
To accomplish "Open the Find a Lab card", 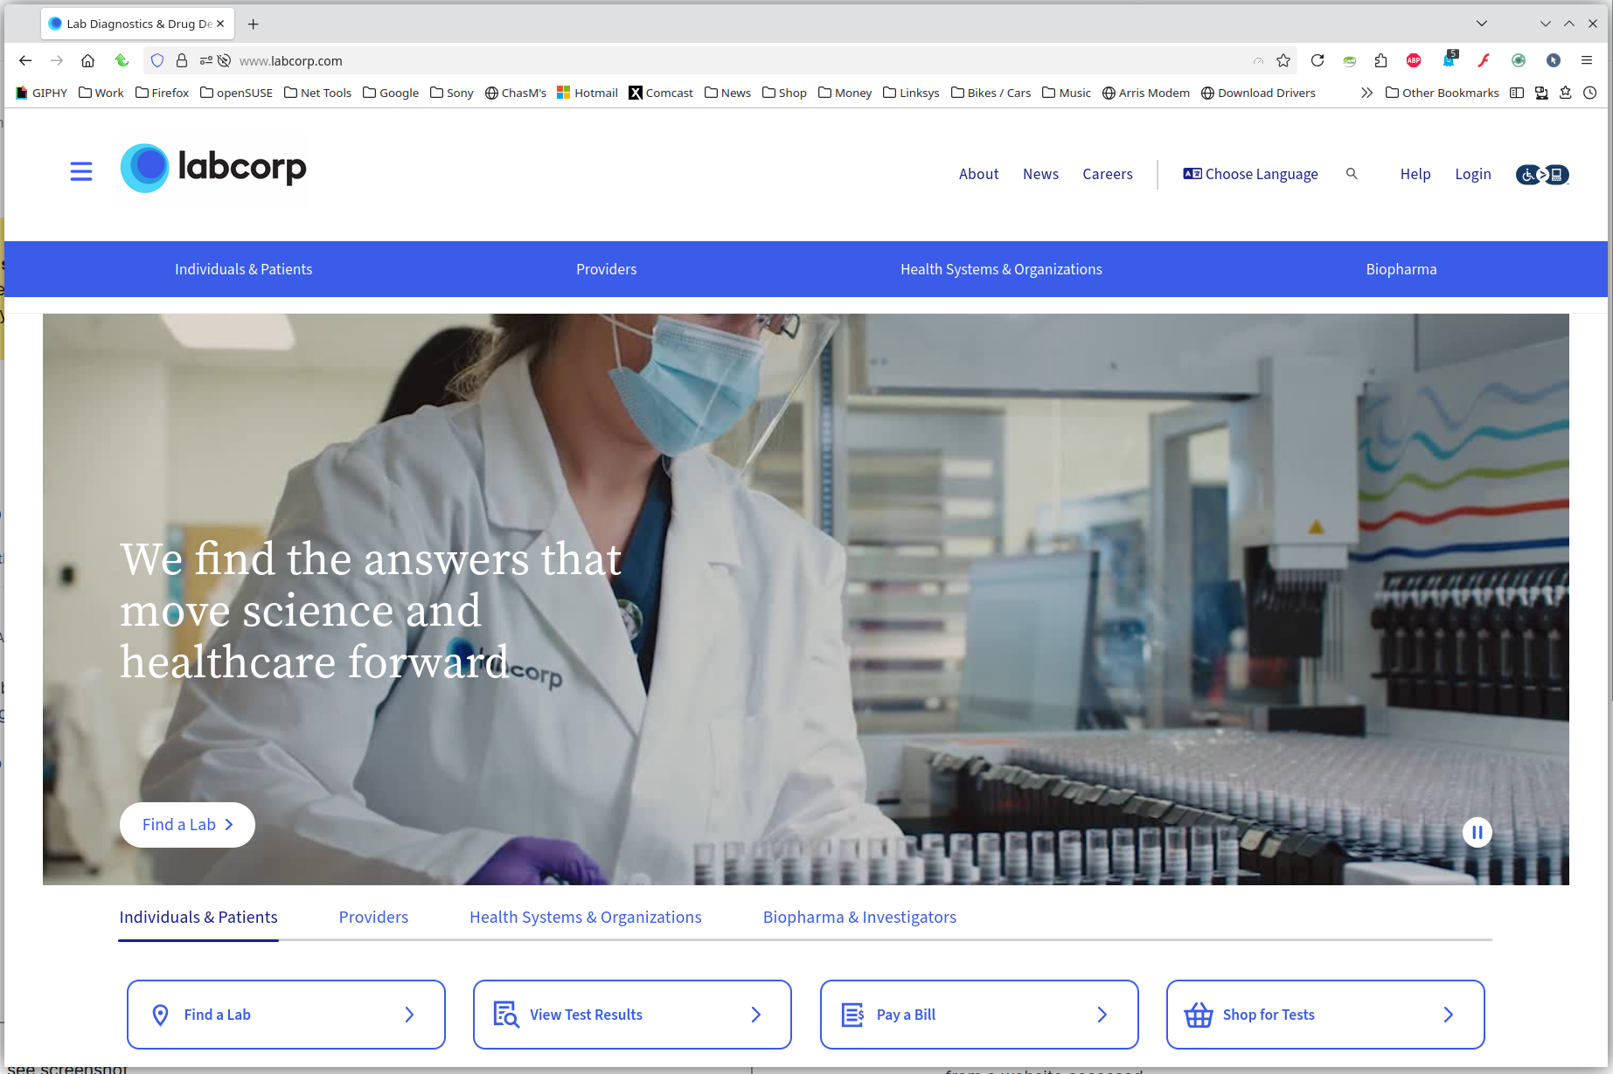I will tap(286, 1015).
